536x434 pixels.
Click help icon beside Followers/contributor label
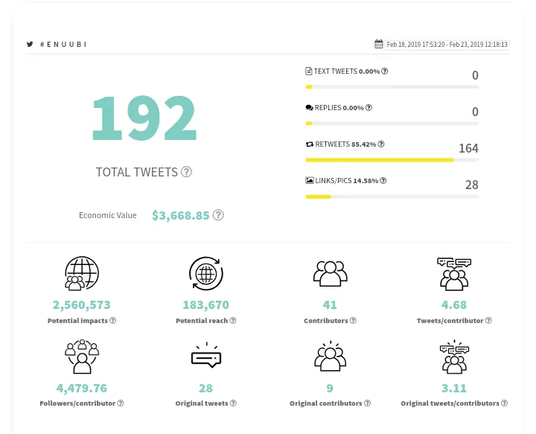121,403
